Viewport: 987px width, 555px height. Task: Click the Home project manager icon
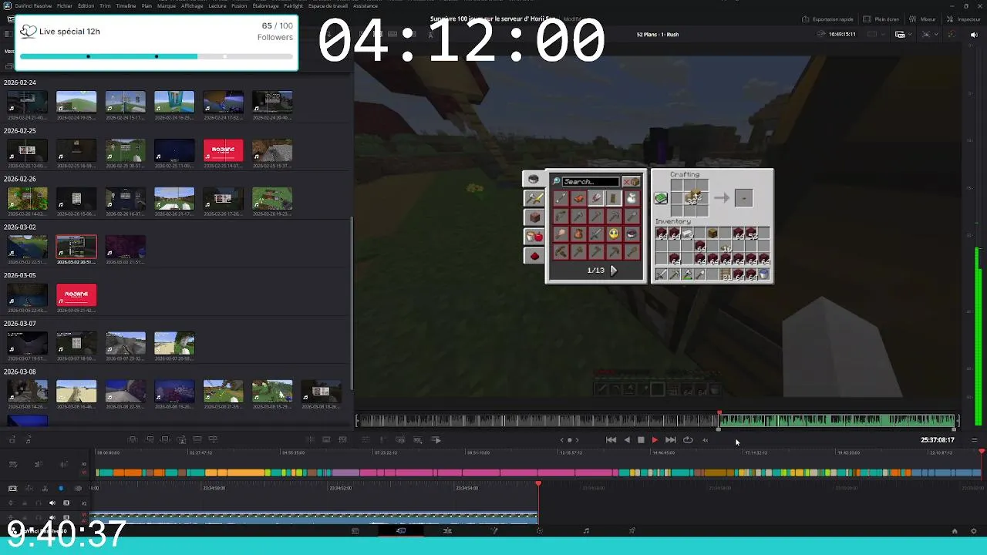click(x=955, y=530)
